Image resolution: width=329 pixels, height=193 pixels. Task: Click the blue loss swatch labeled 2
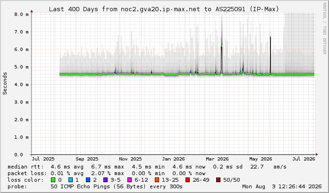click(88, 180)
